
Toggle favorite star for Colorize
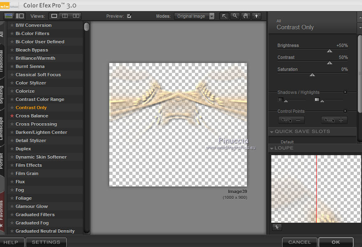tap(12, 91)
